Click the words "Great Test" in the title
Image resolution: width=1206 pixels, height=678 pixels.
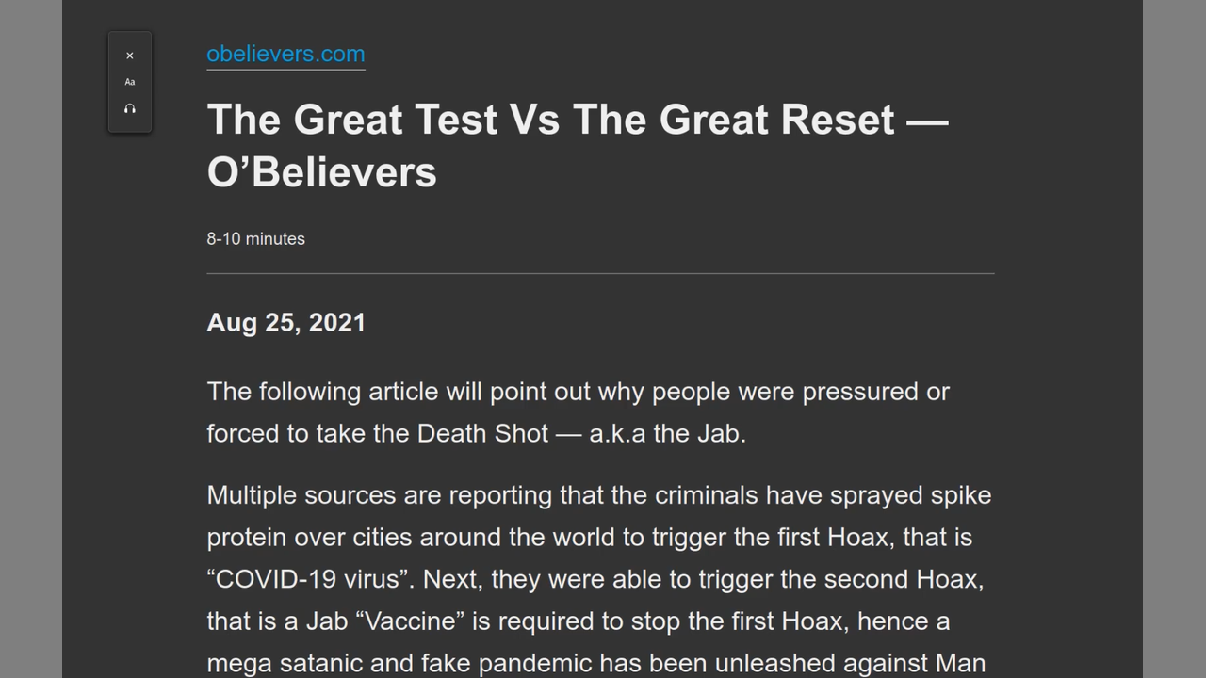pyautogui.click(x=397, y=120)
